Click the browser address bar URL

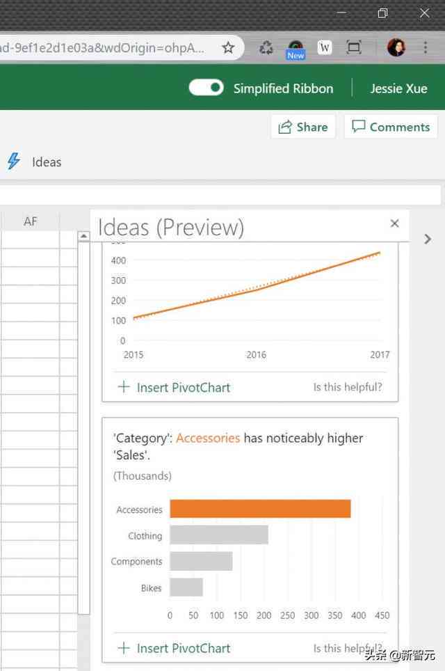(x=103, y=47)
